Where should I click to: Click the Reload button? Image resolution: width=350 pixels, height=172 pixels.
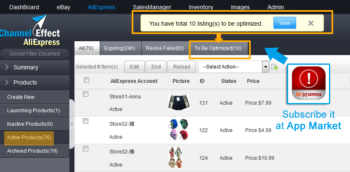182,67
